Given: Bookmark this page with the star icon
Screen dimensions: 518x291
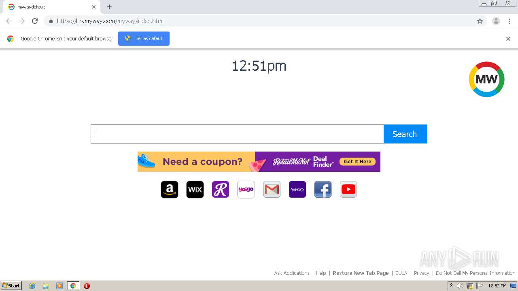Looking at the screenshot, I should [x=480, y=21].
